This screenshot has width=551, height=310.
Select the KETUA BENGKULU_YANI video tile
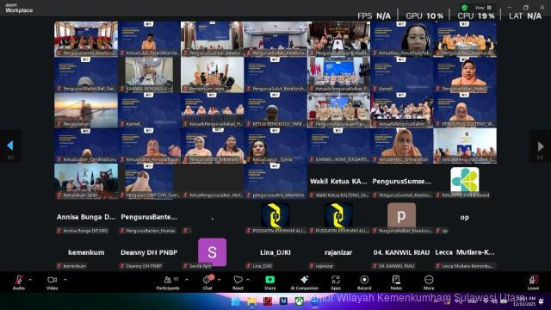[x=275, y=110]
